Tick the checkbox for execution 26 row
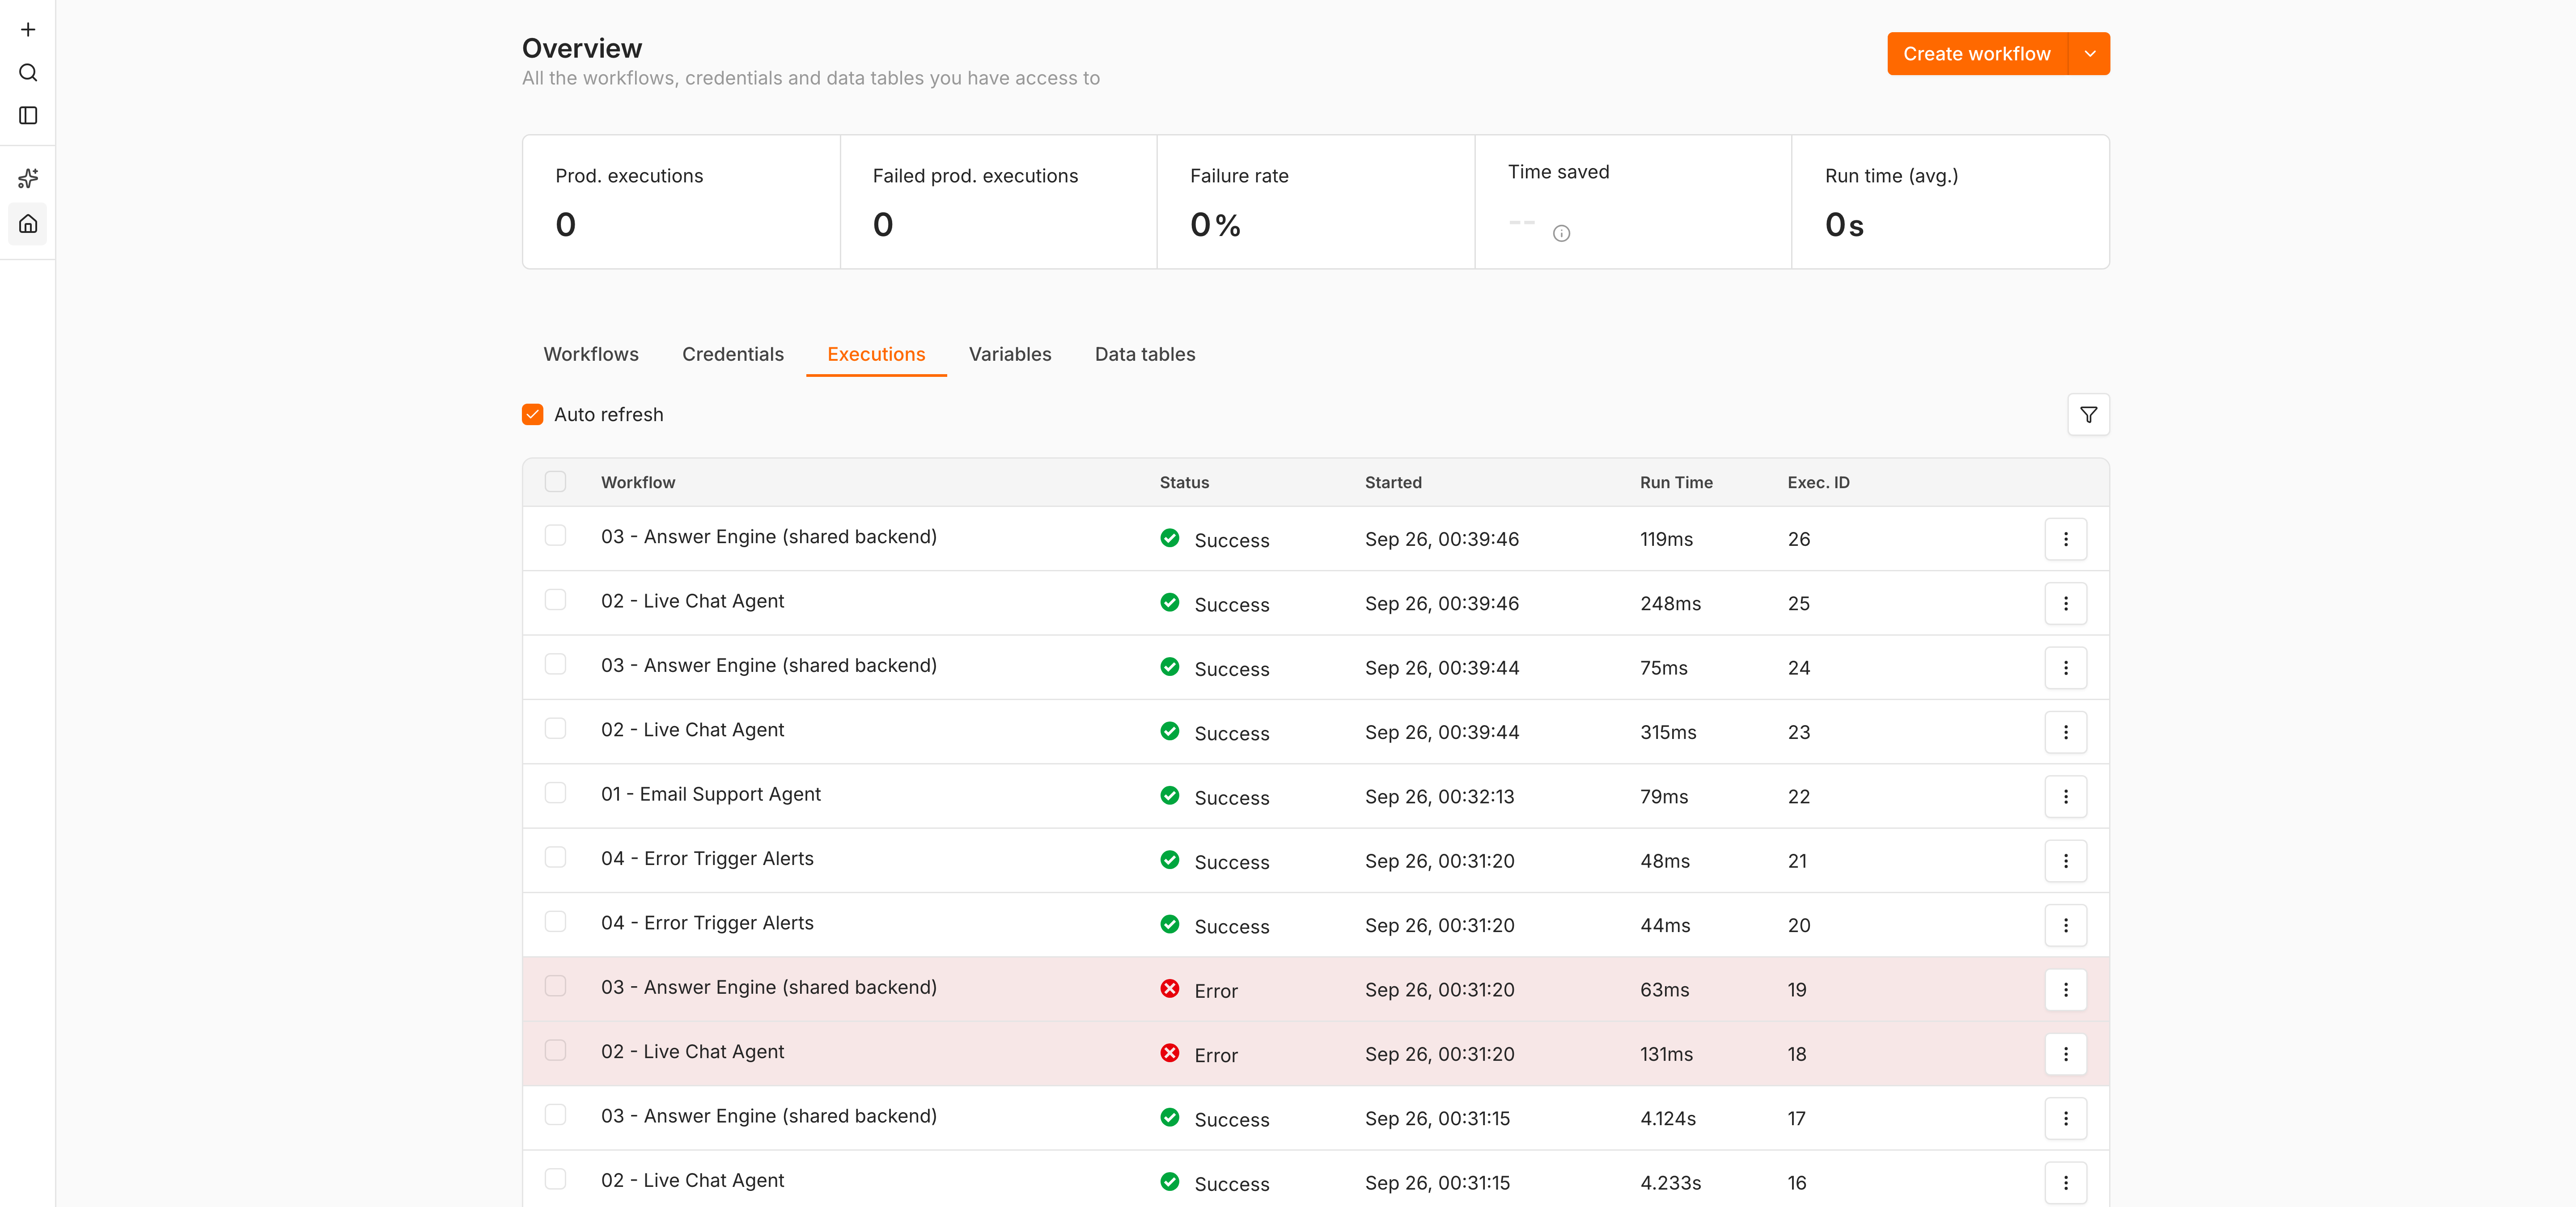Screen dimensions: 2576x1207 (555, 536)
